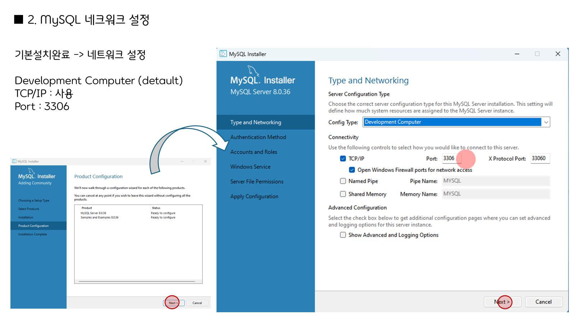Screen dimensions: 575x323
Task: Select Samples and Examples 8.0.36 row
Action: pyautogui.click(x=128, y=217)
